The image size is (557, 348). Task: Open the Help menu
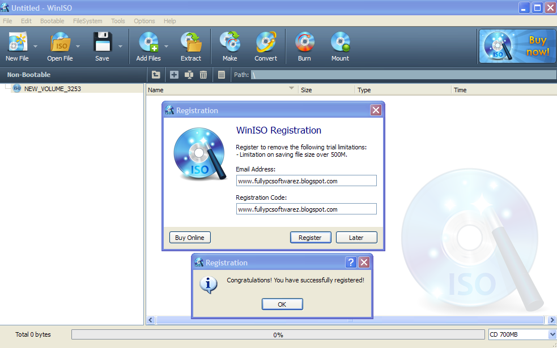coord(170,21)
